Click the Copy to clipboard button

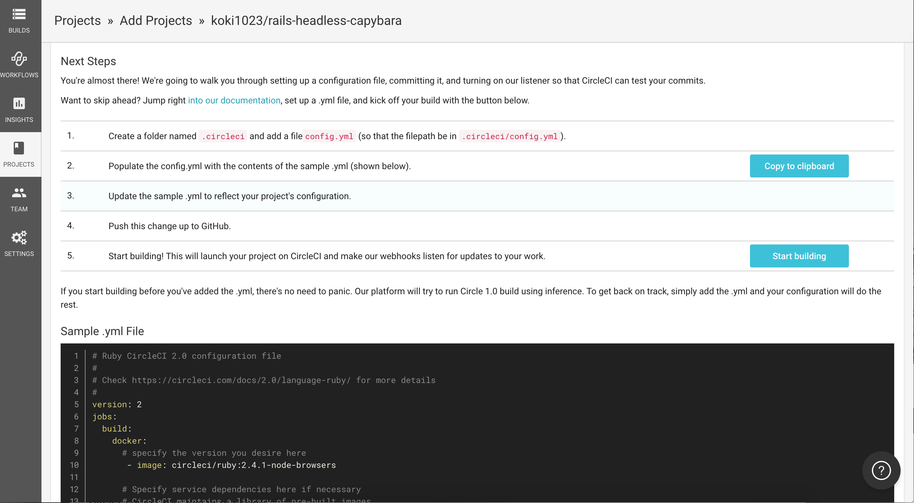point(799,166)
